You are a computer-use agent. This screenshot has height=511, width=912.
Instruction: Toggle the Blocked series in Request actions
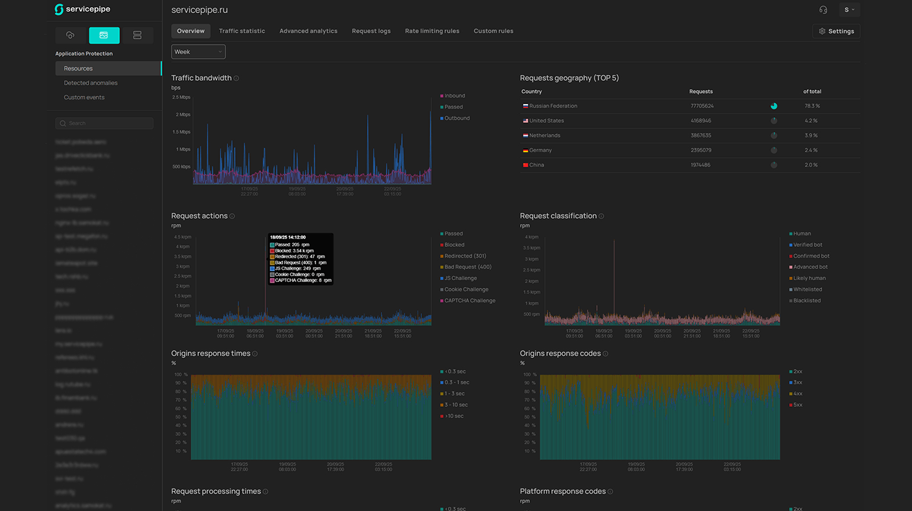(454, 245)
